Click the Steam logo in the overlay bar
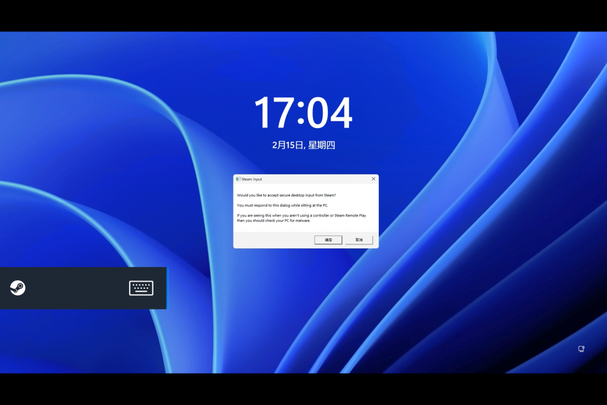The width and height of the screenshot is (607, 405). (x=18, y=288)
